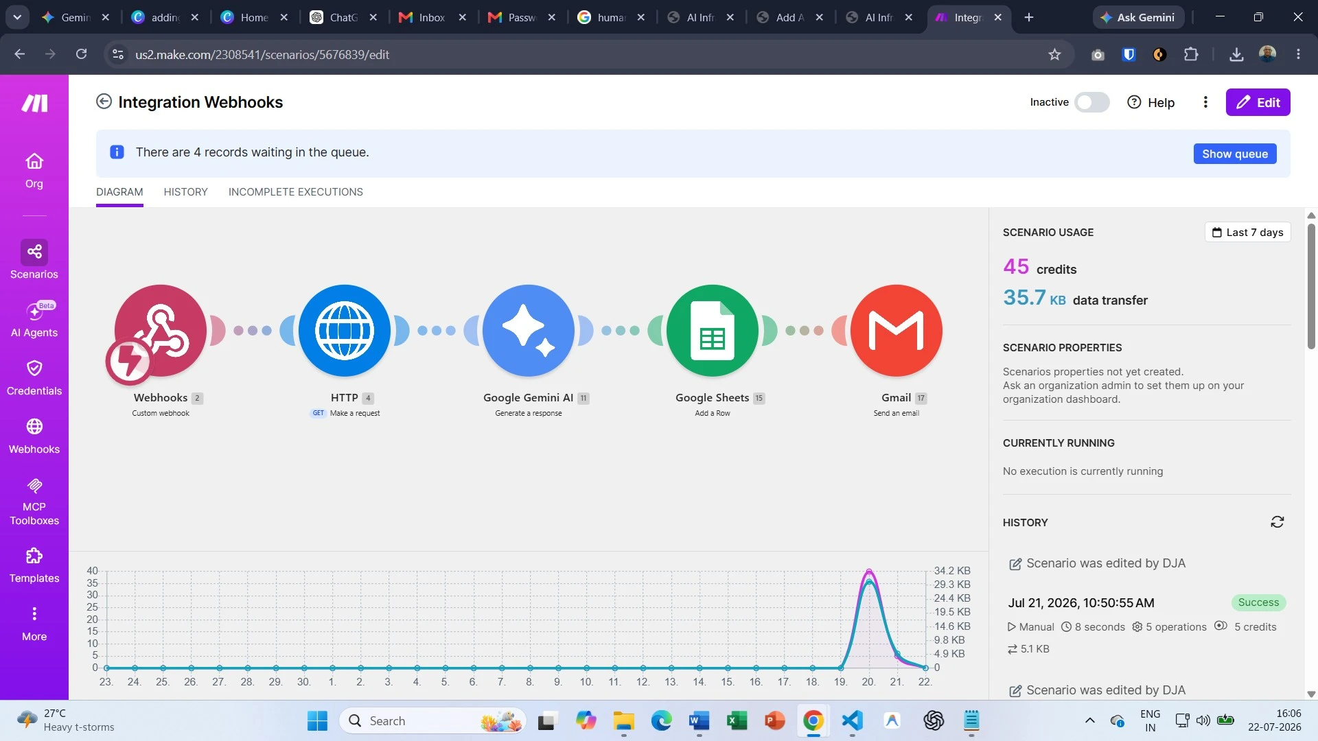Screen dimensions: 1318x741
Task: Click the usage chart peak at 20
Action: pyautogui.click(x=869, y=571)
